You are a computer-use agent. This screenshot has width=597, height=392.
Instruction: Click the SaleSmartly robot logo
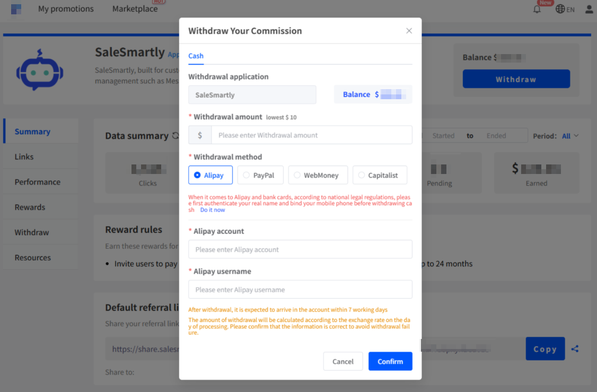(x=40, y=70)
